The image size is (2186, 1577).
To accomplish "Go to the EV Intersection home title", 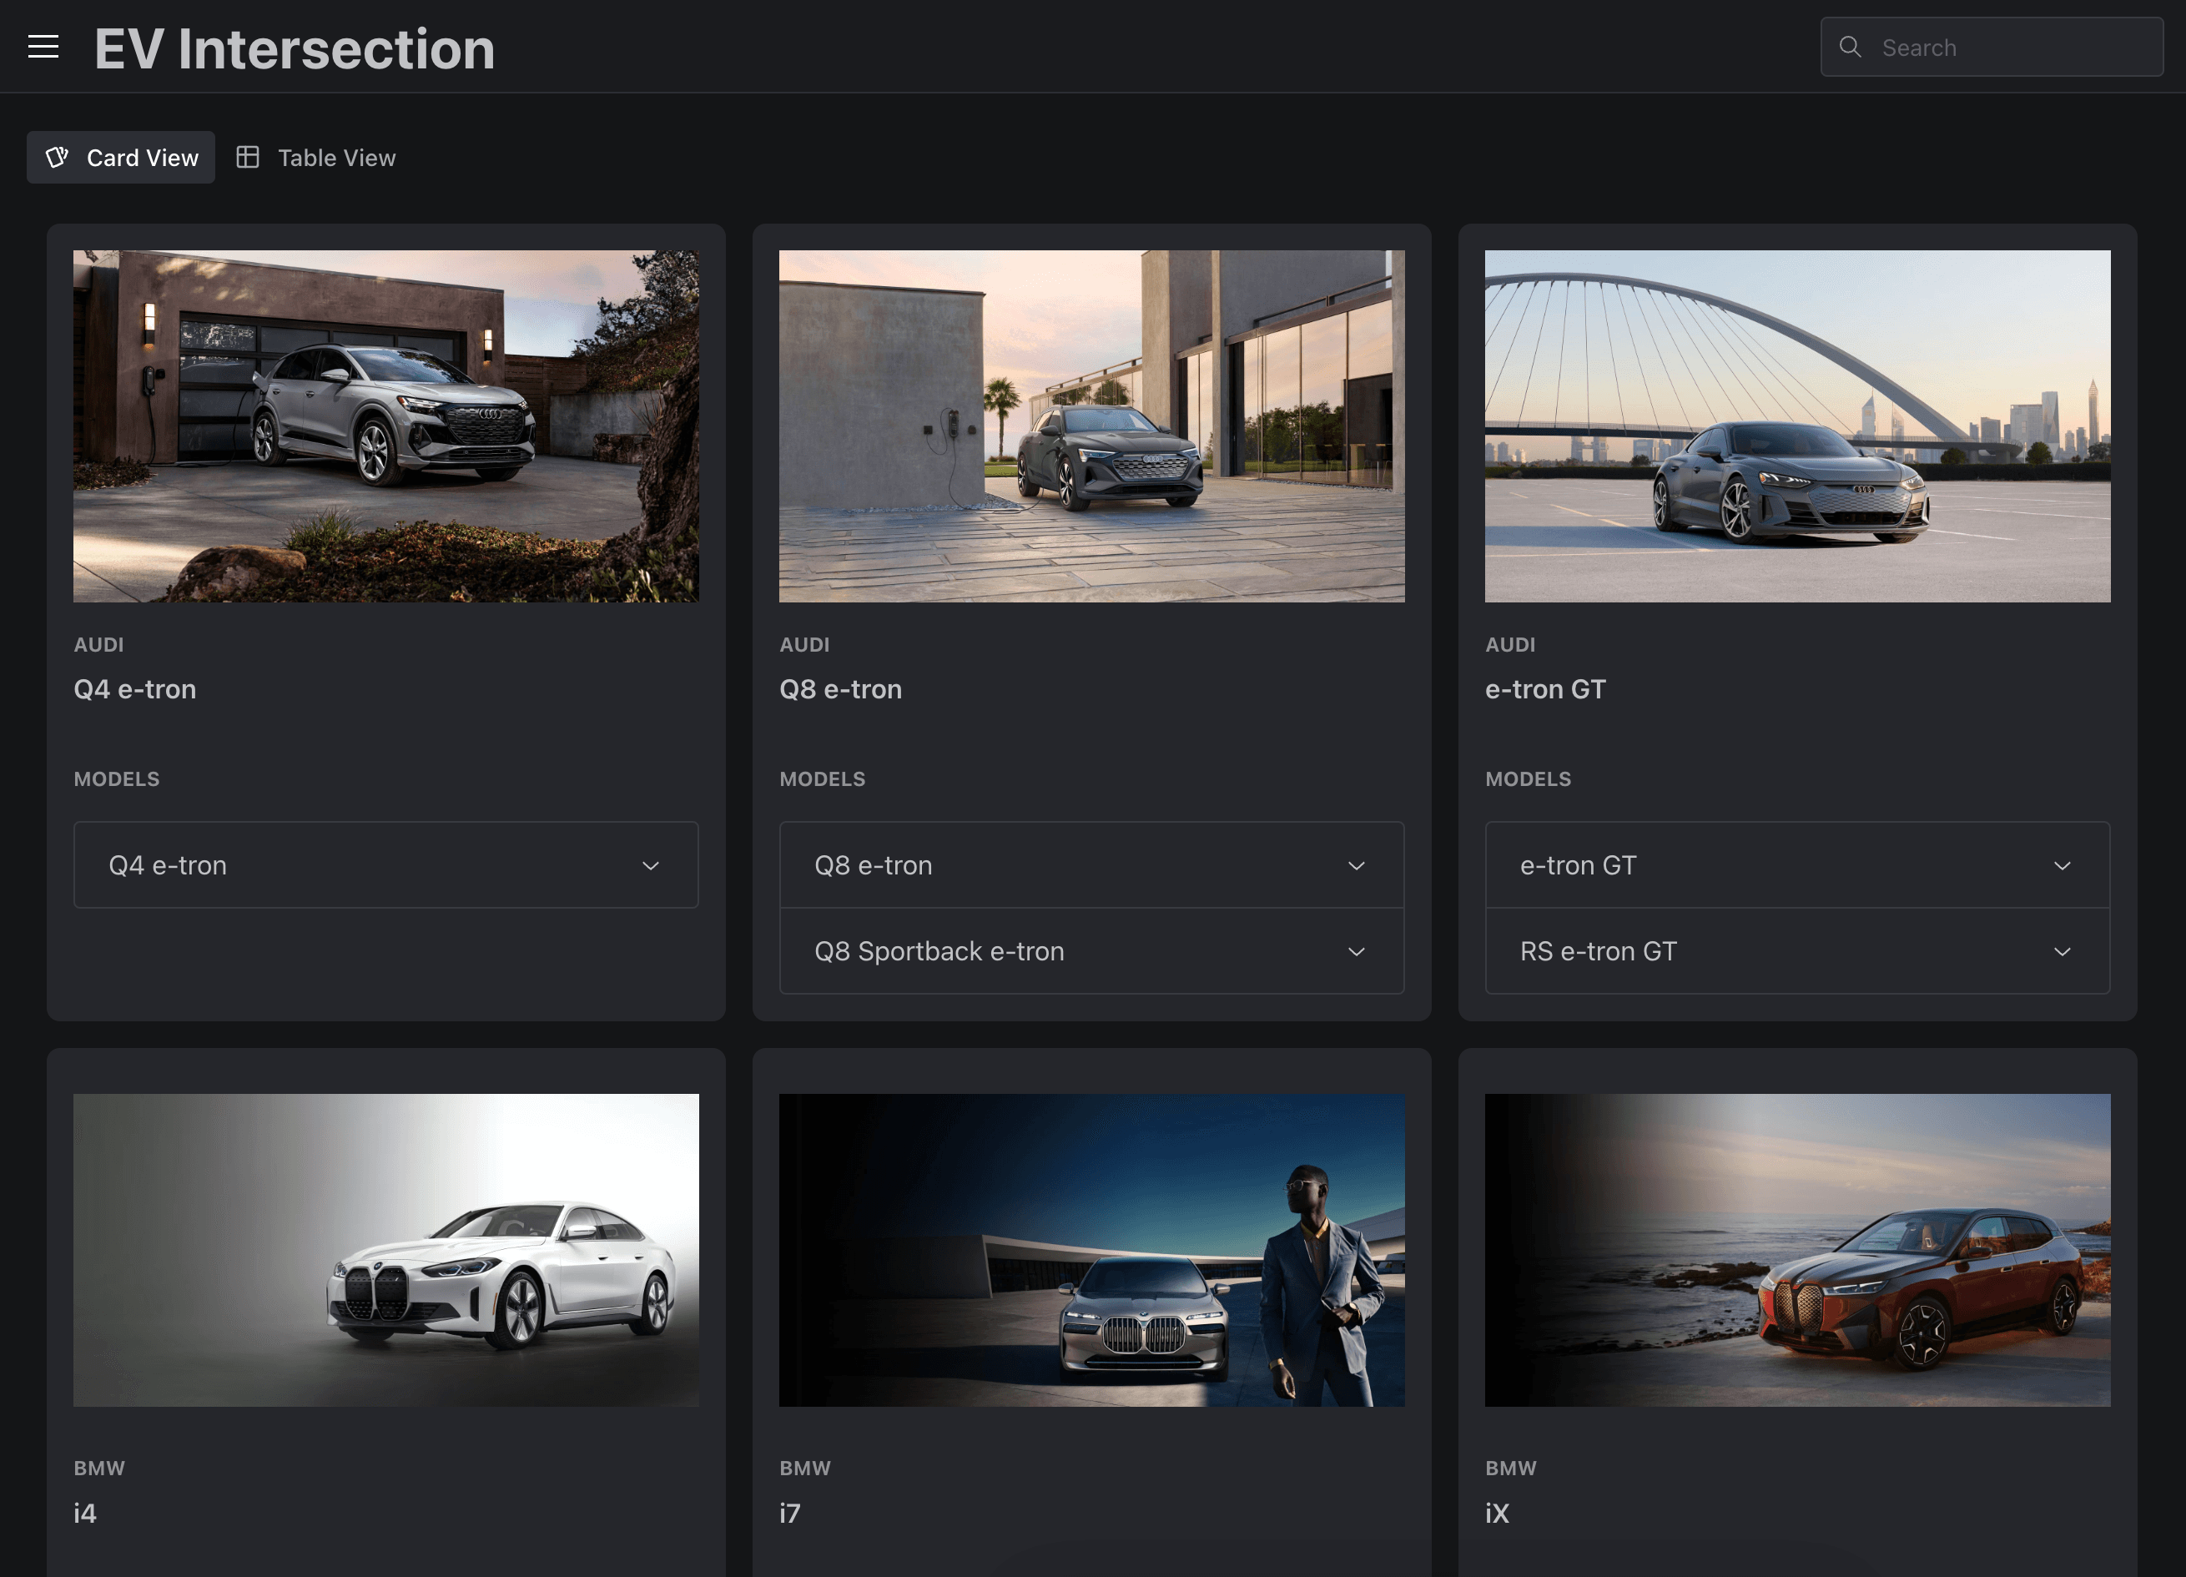I will [x=295, y=48].
